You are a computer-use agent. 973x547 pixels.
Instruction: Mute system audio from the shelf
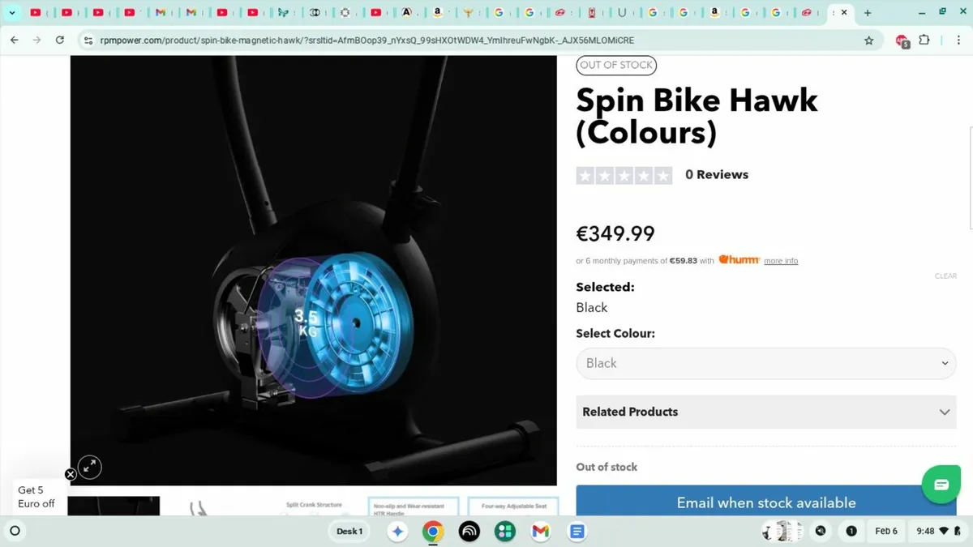pyautogui.click(x=820, y=532)
